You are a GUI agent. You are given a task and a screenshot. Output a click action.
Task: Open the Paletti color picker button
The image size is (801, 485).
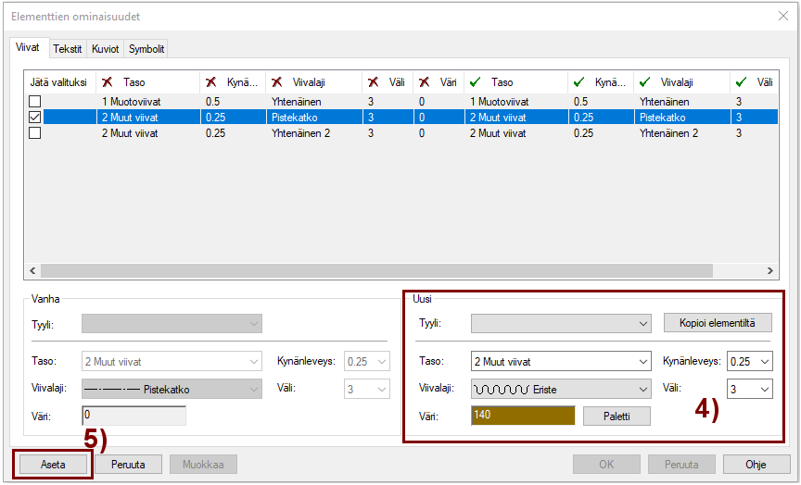(617, 417)
